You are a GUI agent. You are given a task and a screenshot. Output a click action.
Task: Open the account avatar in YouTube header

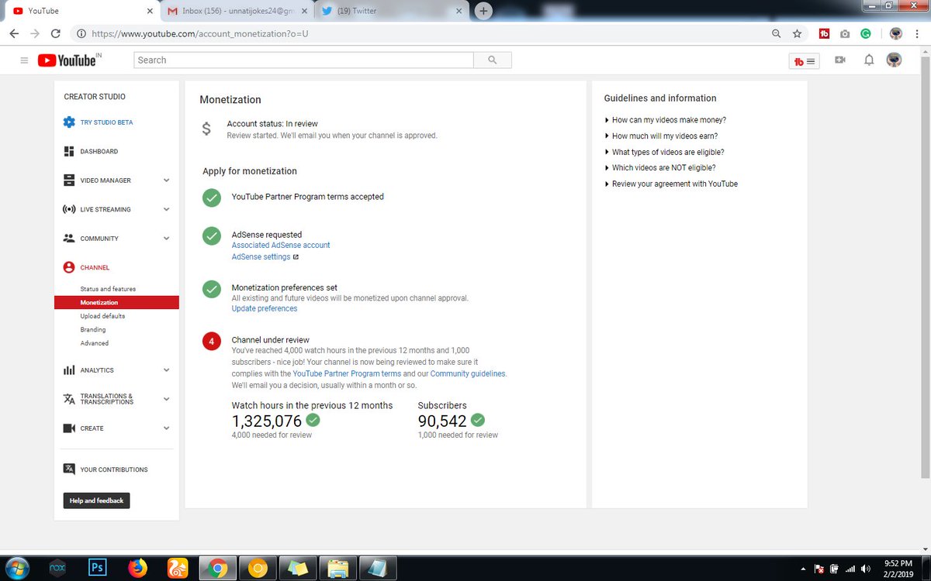click(894, 60)
